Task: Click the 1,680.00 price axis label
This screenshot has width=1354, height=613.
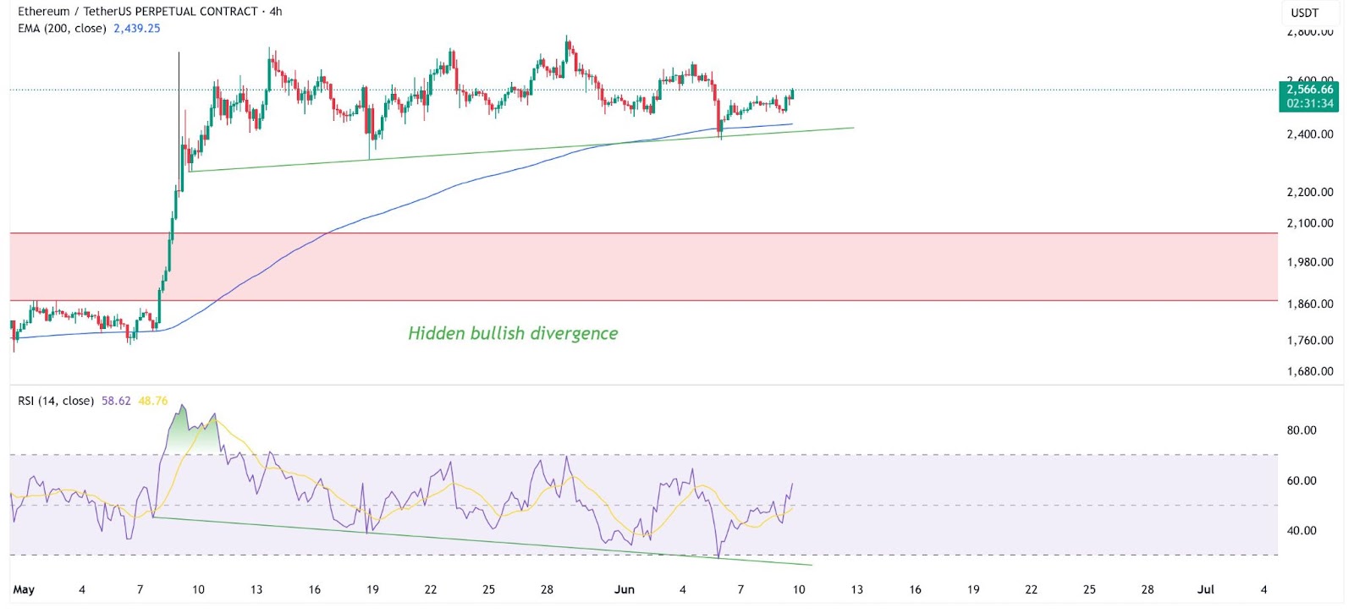Action: click(1310, 371)
